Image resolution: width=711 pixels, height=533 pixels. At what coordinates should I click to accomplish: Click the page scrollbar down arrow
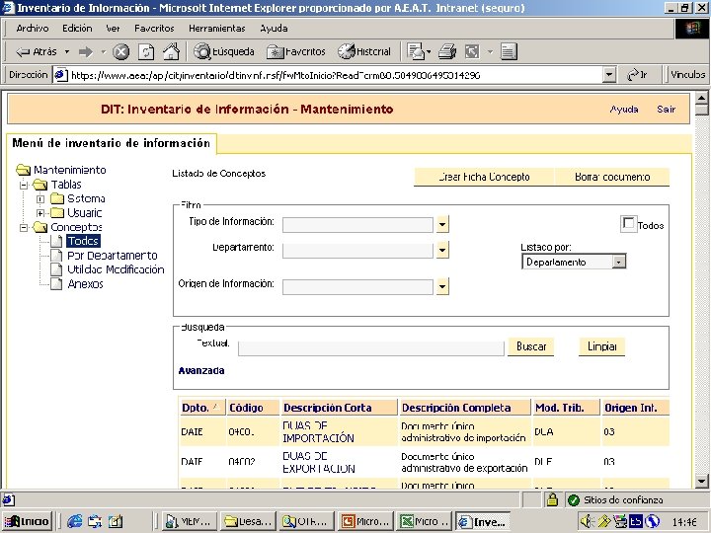(x=701, y=481)
